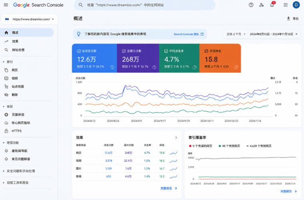Click 7.6万 impressions in 图片 row
Image resolution: width=304 pixels, height=200 pixels.
(x=128, y=169)
